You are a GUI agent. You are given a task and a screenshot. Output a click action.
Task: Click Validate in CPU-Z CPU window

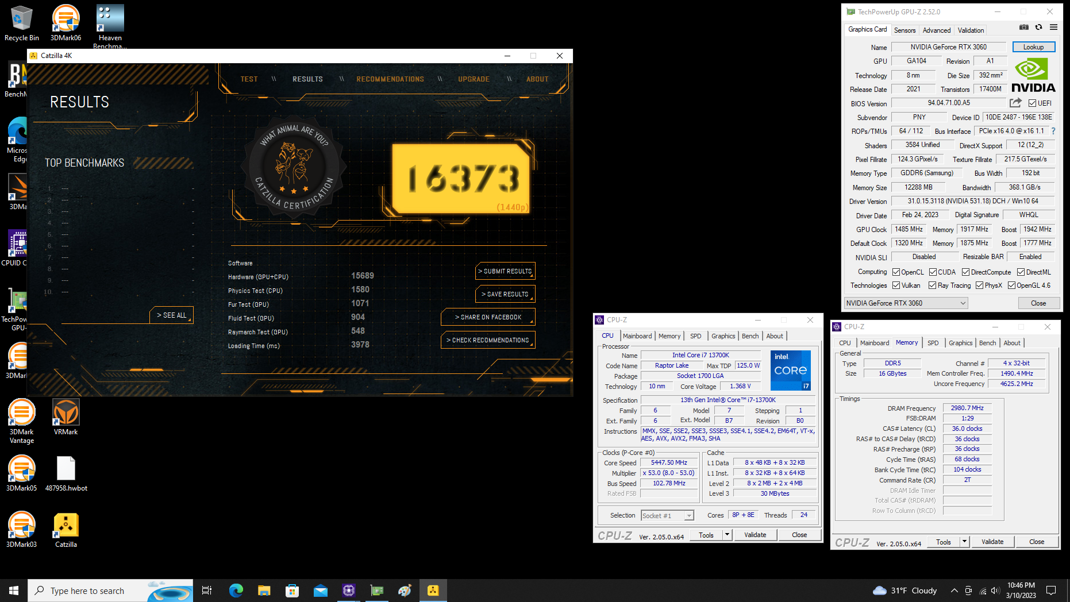(755, 535)
